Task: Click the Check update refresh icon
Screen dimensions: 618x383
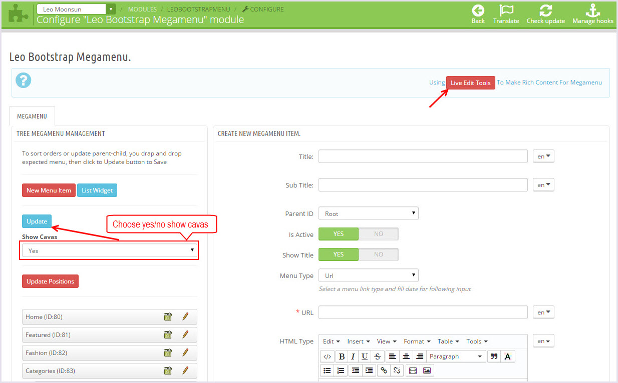Action: point(545,10)
